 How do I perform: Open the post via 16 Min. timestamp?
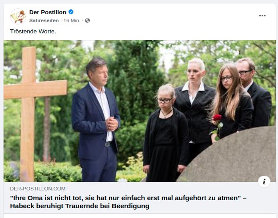(72, 20)
